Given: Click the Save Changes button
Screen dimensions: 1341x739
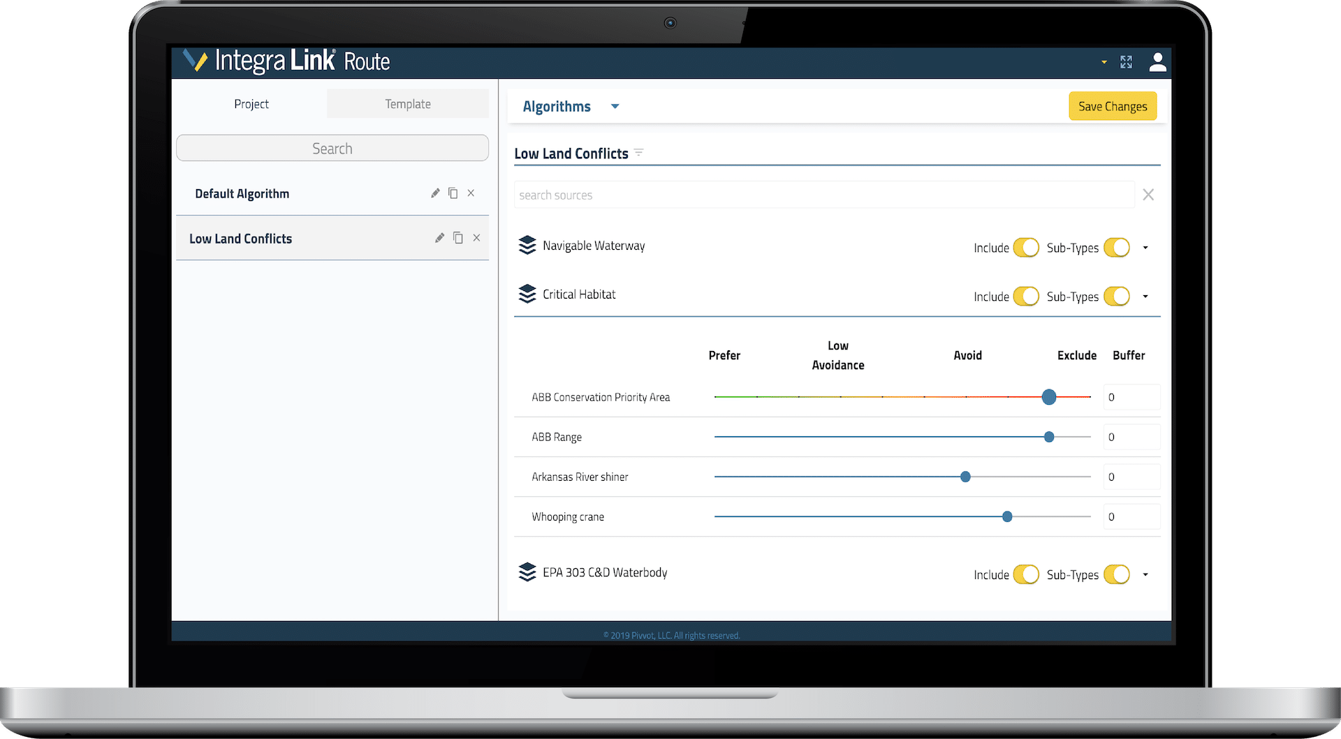Looking at the screenshot, I should pyautogui.click(x=1113, y=106).
